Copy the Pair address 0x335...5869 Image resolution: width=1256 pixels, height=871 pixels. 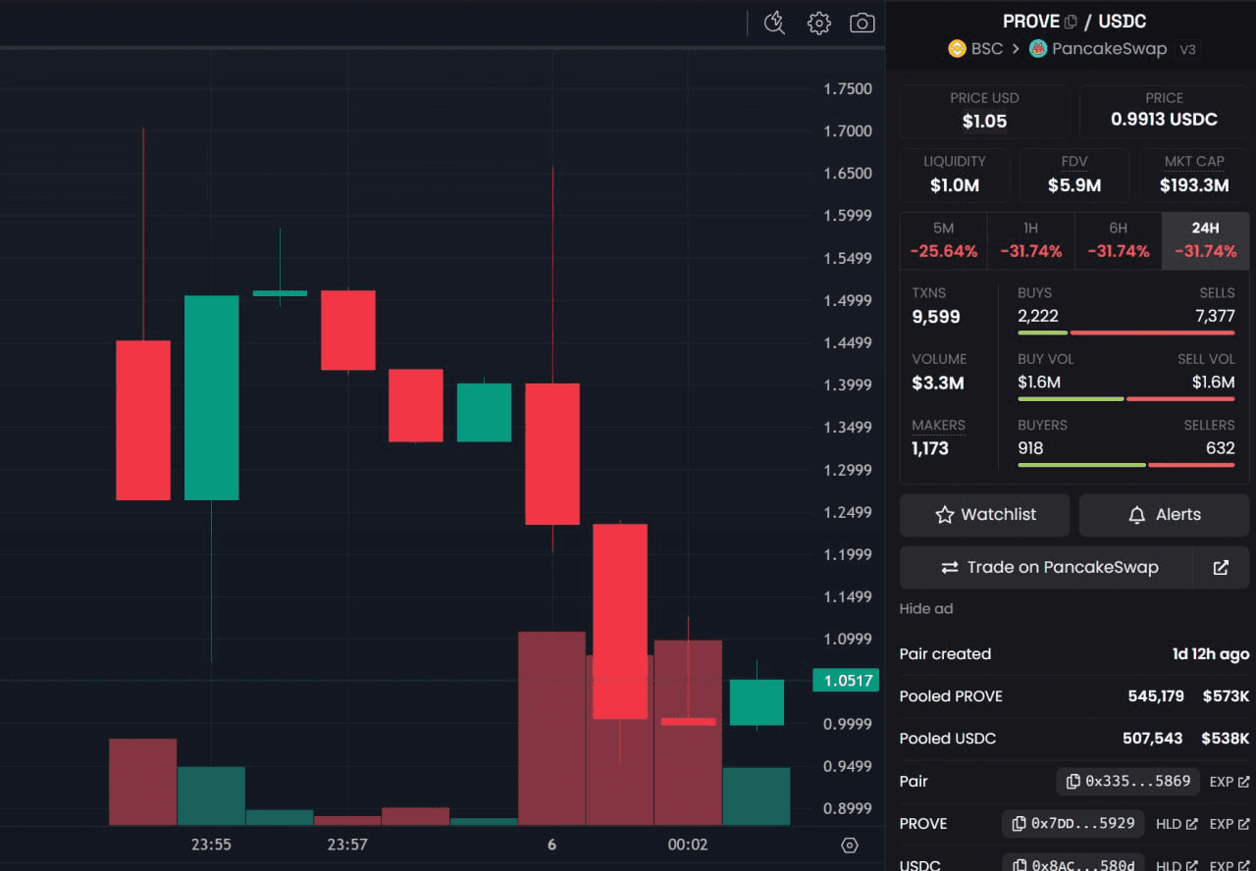1128,781
